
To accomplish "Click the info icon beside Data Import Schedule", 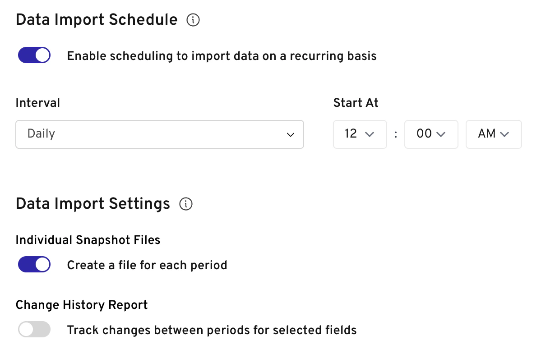I will pyautogui.click(x=193, y=19).
